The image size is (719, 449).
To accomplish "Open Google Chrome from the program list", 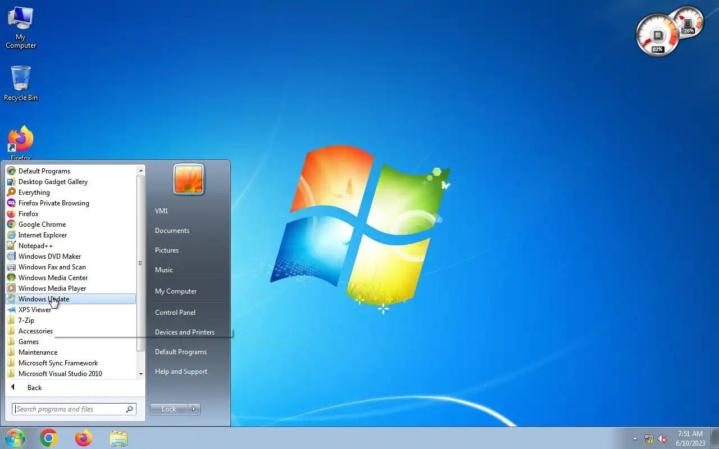I will point(70,224).
